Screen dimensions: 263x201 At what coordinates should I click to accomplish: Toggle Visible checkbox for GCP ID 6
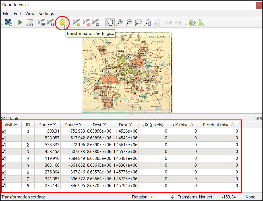click(x=3, y=172)
